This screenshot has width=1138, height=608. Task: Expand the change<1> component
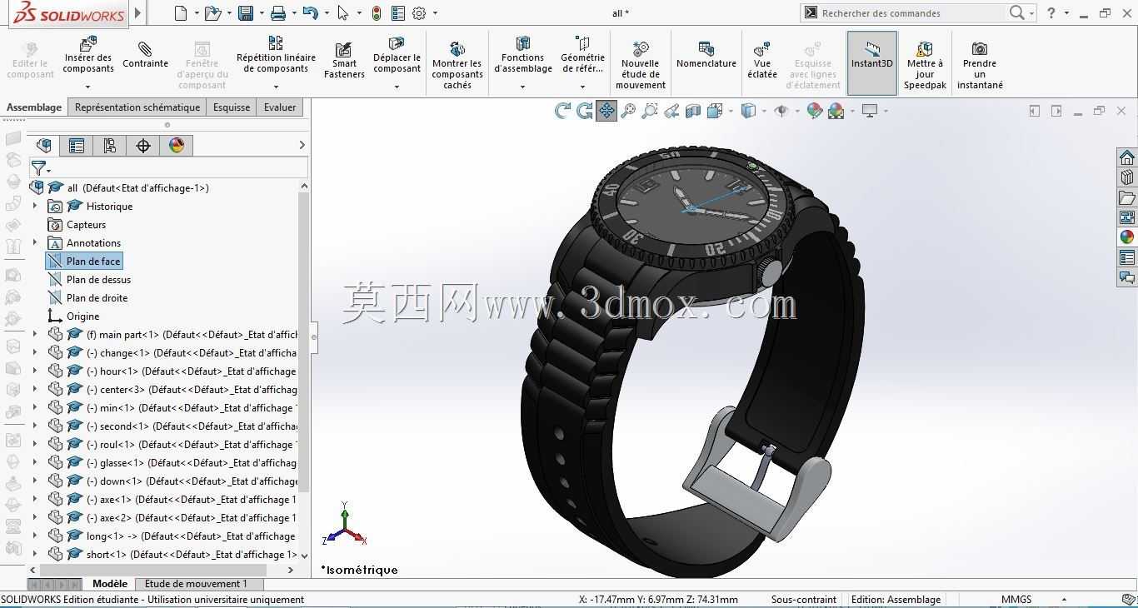(35, 353)
